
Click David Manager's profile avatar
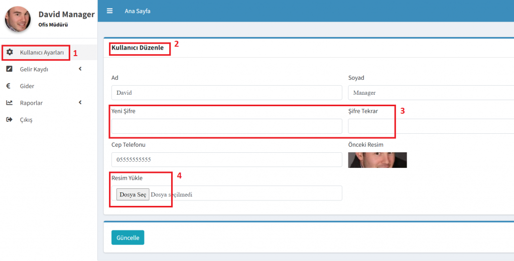pos(18,19)
